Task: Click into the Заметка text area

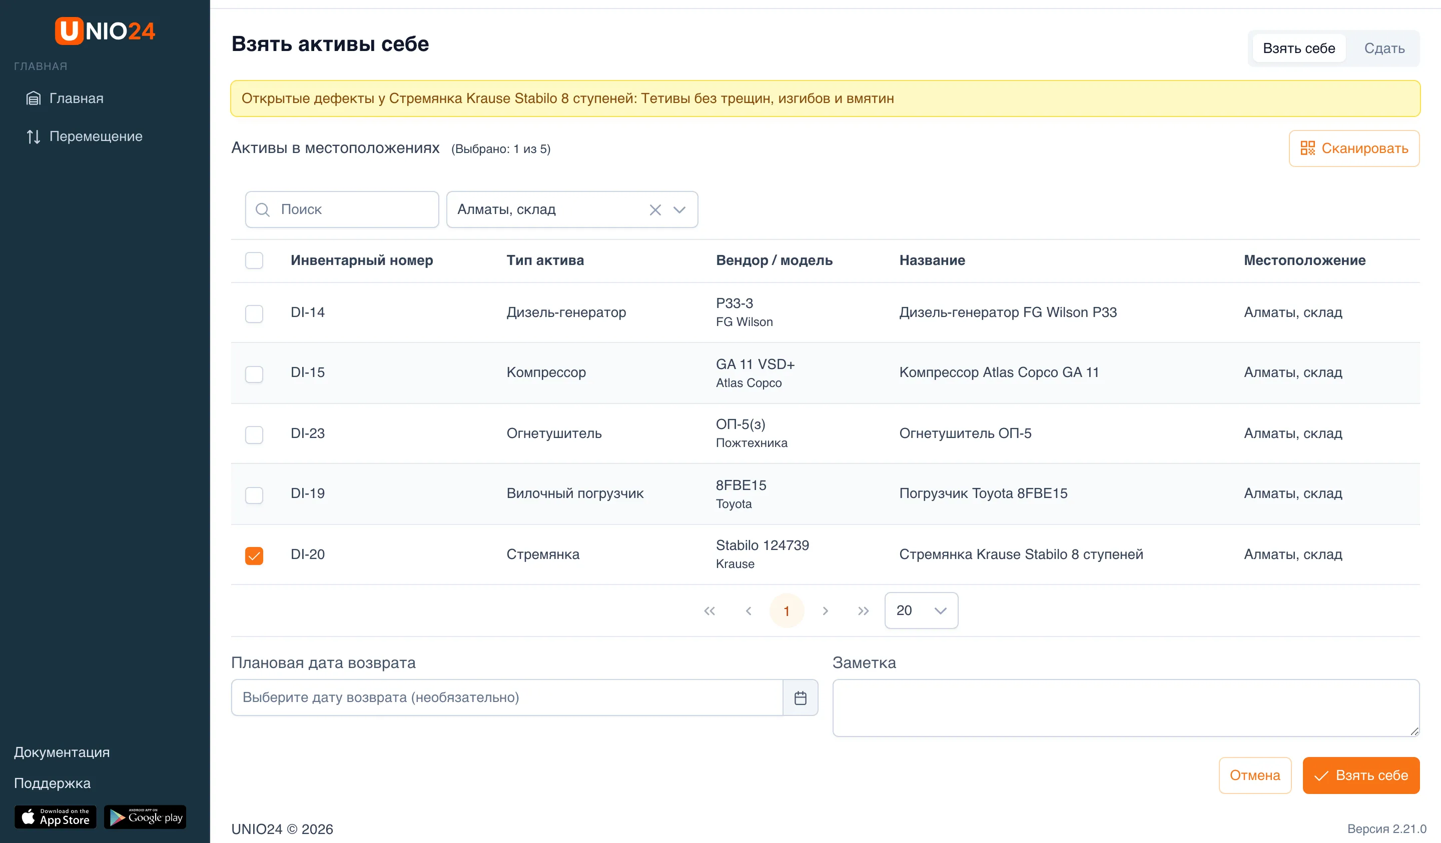Action: 1126,708
